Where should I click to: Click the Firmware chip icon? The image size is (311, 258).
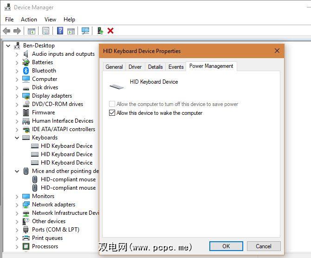coord(26,112)
